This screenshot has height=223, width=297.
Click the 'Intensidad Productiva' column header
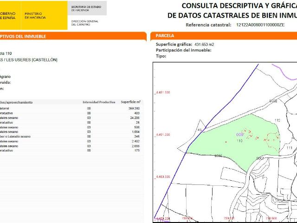[x=99, y=102]
